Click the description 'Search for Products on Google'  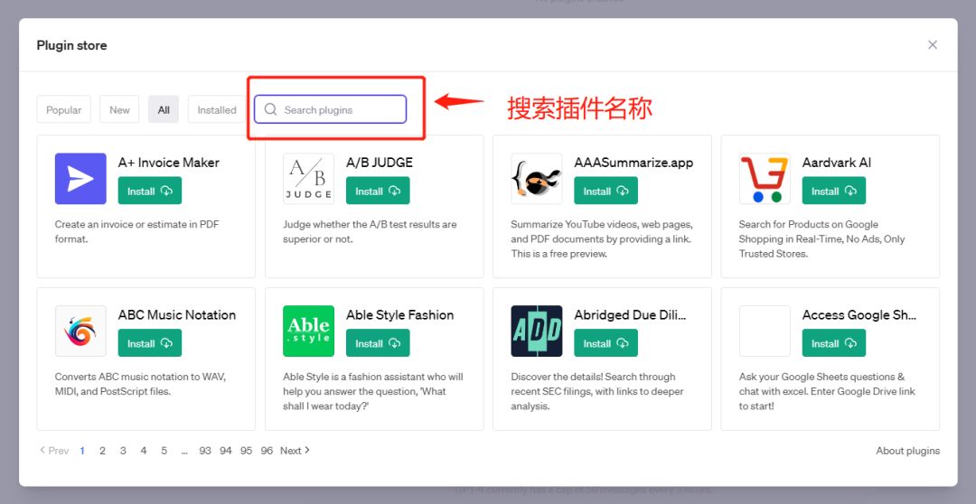822,239
